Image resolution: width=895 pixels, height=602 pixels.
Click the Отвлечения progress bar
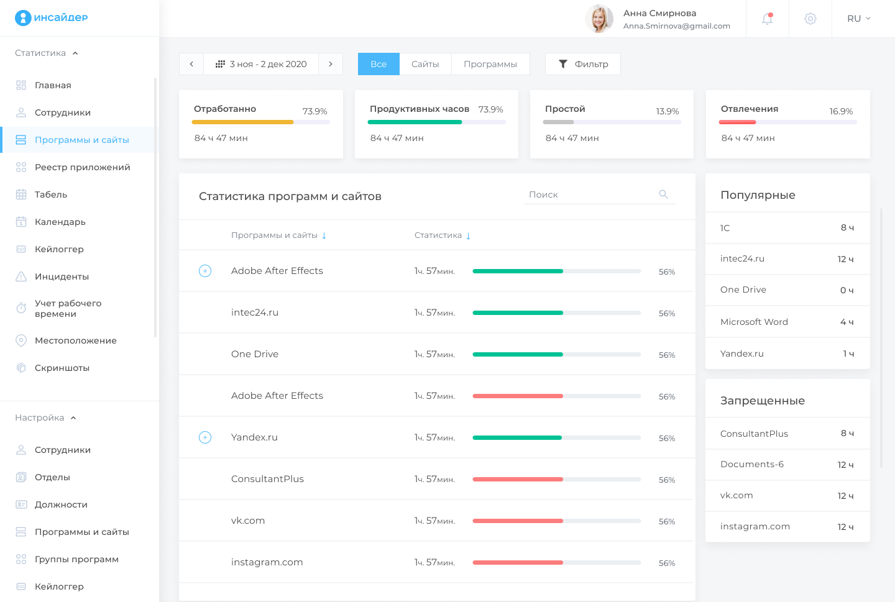click(788, 122)
